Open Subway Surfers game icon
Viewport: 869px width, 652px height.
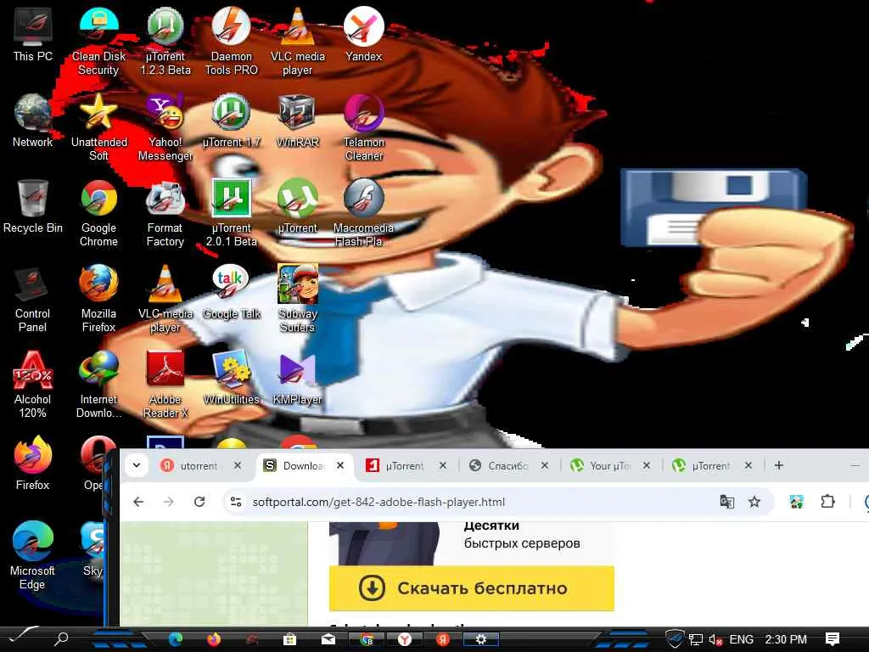point(298,299)
